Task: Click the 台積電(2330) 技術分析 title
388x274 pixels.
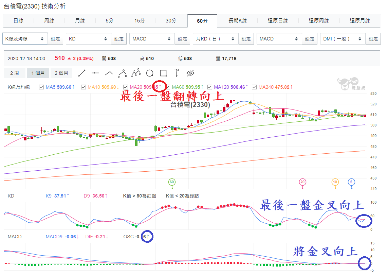Action: [35, 6]
